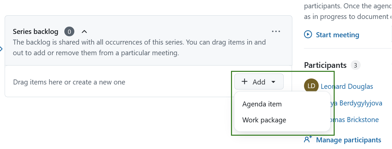Click the Start meeting link
This screenshot has width=392, height=149.
point(337,35)
